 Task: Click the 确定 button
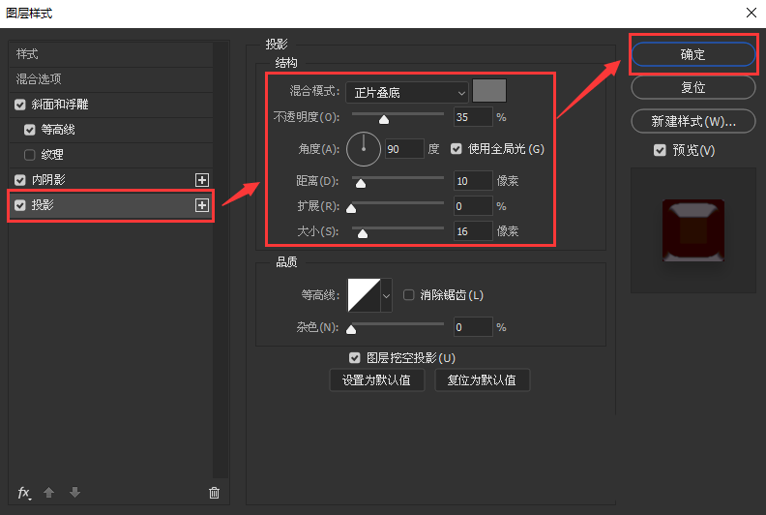(693, 54)
